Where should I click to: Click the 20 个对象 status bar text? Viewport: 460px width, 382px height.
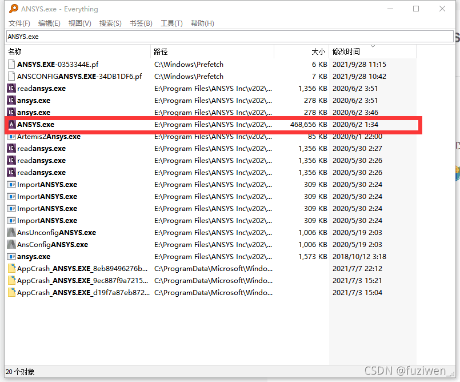[x=20, y=372]
